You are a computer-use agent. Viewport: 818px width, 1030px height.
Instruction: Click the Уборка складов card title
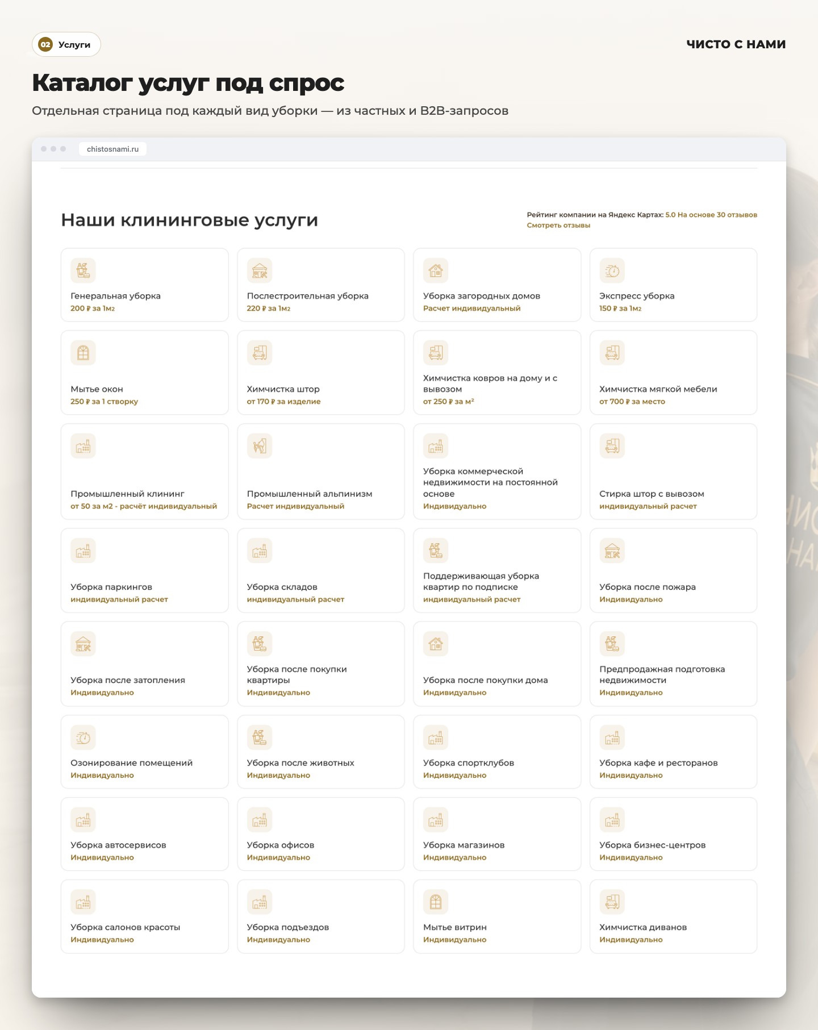tap(282, 587)
